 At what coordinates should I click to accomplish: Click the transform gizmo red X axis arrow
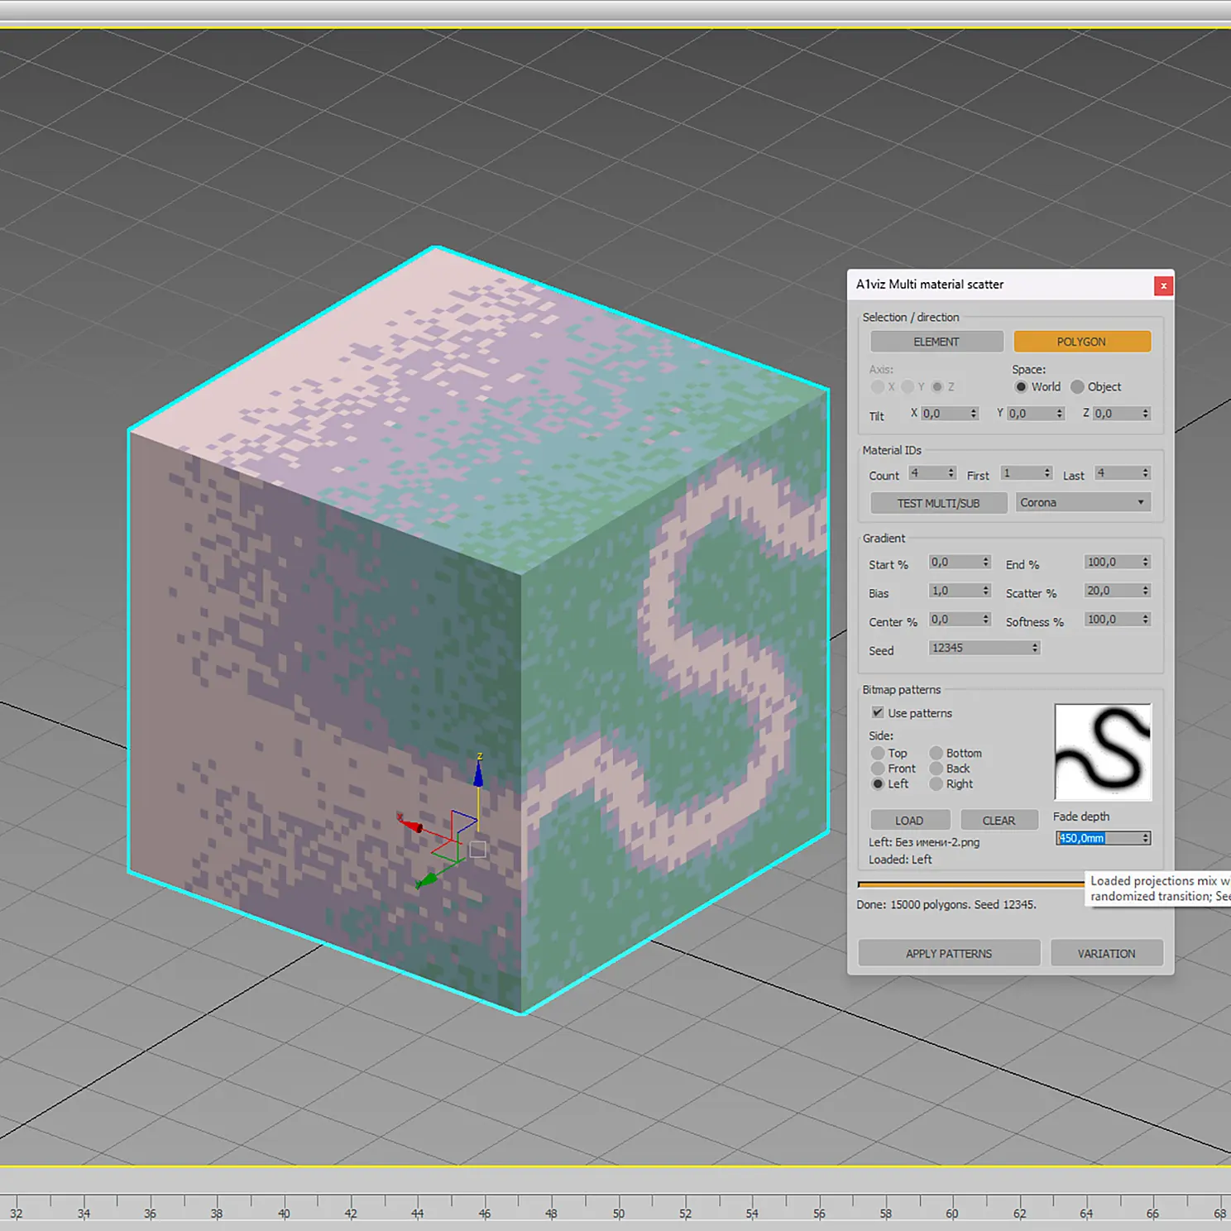[410, 824]
